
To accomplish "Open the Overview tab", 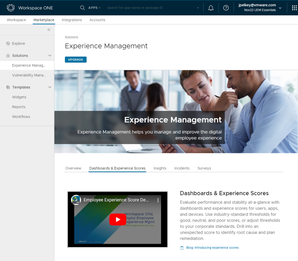I will (73, 168).
